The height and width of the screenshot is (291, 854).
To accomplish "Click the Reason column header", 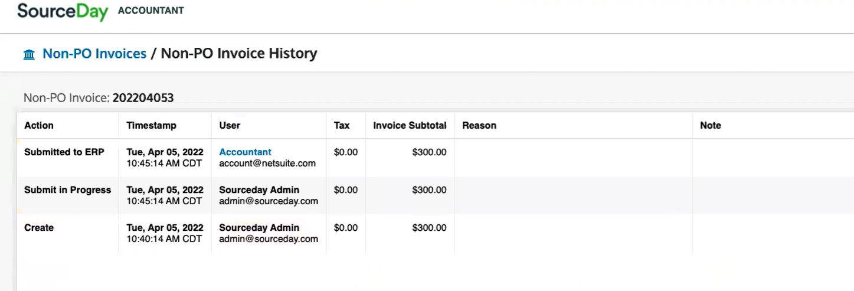I will (479, 126).
